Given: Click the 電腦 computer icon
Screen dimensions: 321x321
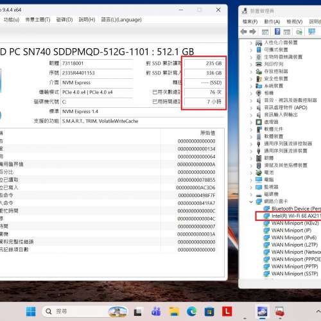Looking at the screenshot, I should (259, 180).
